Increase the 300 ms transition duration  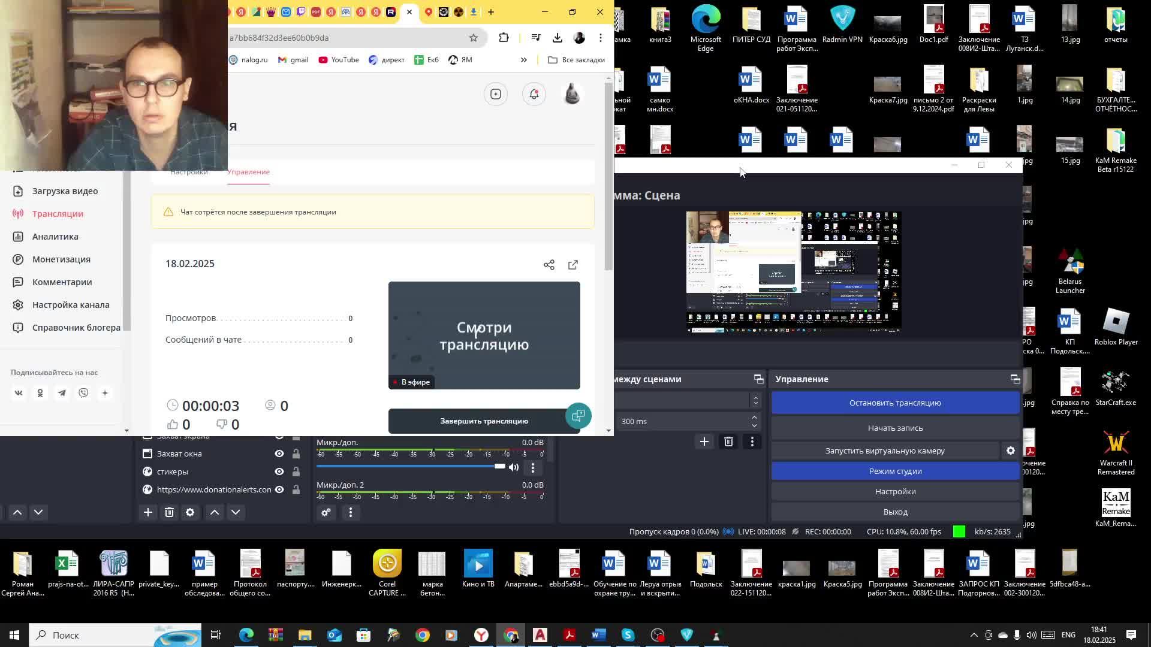754,418
